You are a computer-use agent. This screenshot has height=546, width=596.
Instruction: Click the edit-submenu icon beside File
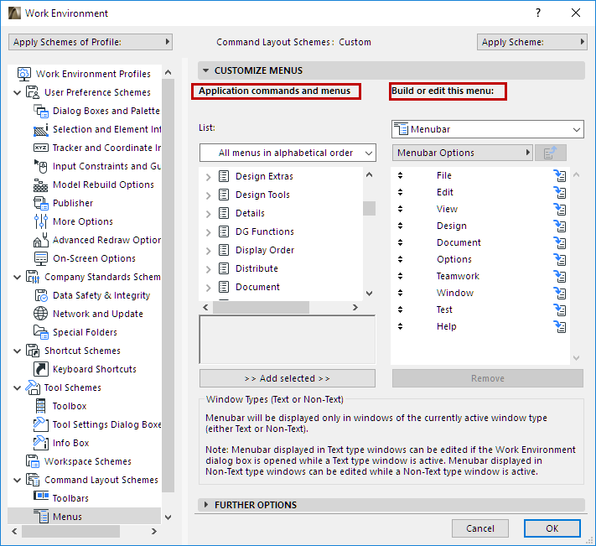coord(559,175)
